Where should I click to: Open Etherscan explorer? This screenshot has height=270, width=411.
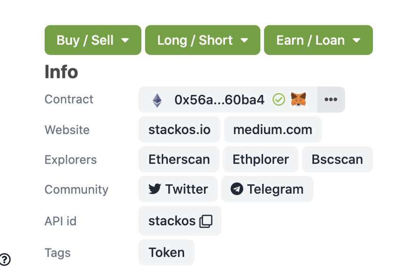pos(179,159)
